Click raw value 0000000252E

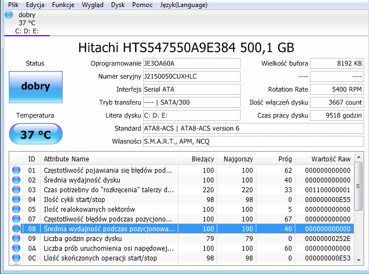(328, 239)
